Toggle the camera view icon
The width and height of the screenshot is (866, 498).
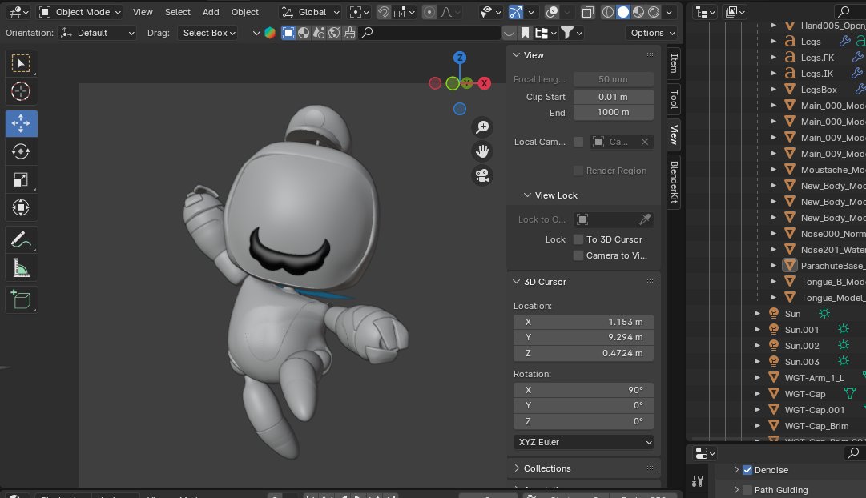482,175
